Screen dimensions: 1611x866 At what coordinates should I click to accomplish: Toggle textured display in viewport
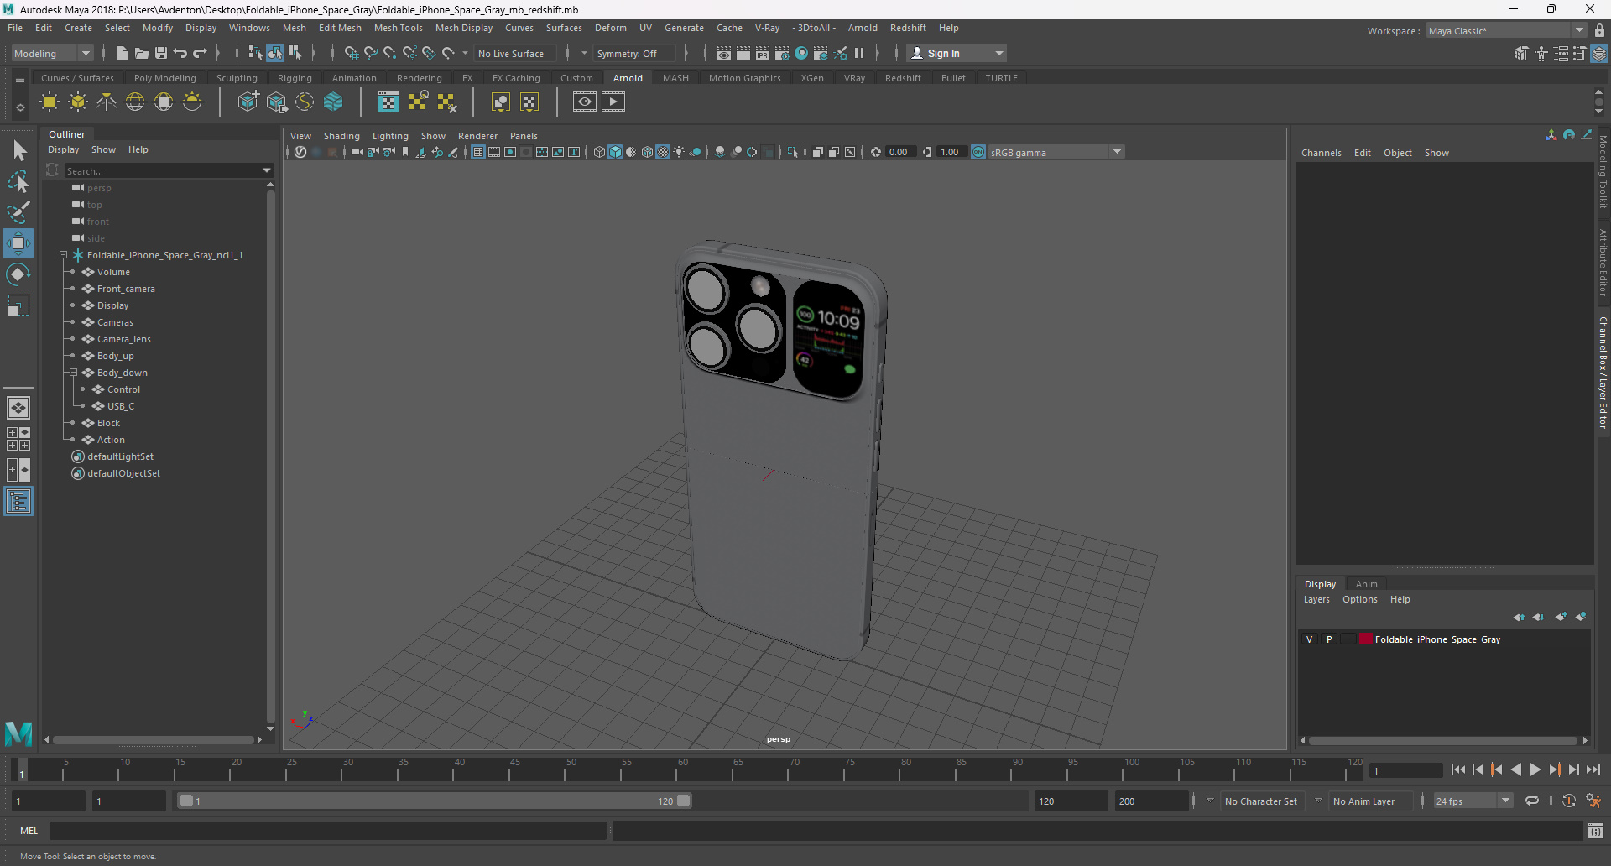[663, 152]
